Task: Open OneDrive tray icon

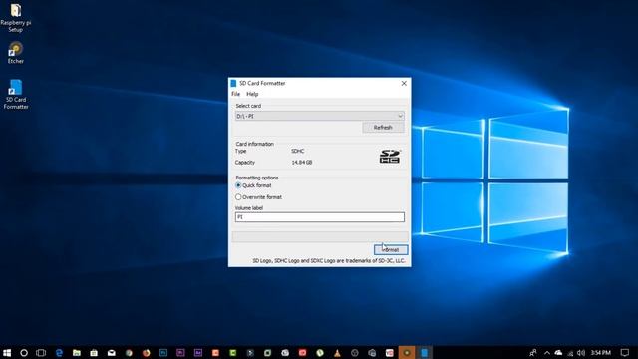Action: [558, 352]
